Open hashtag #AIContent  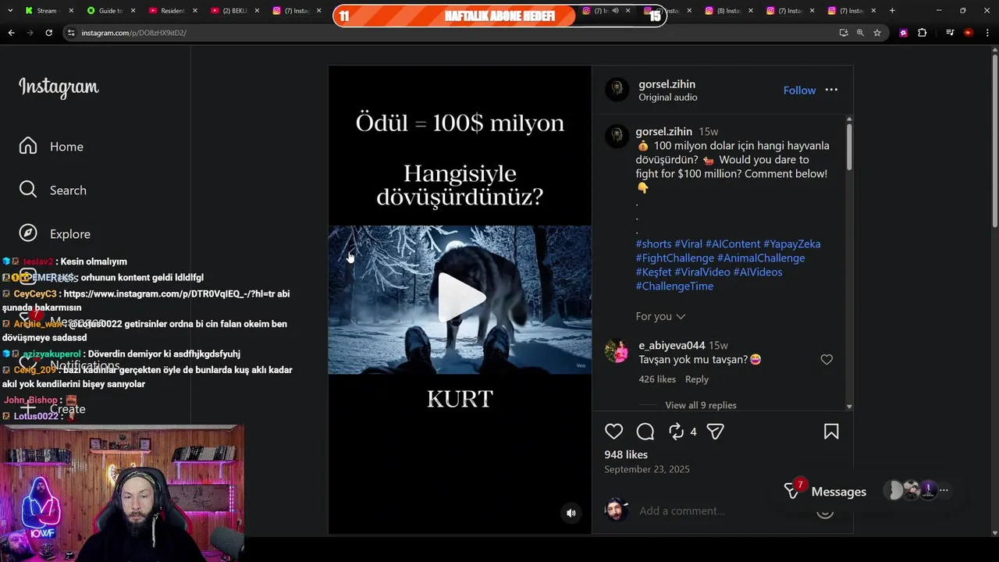click(733, 244)
